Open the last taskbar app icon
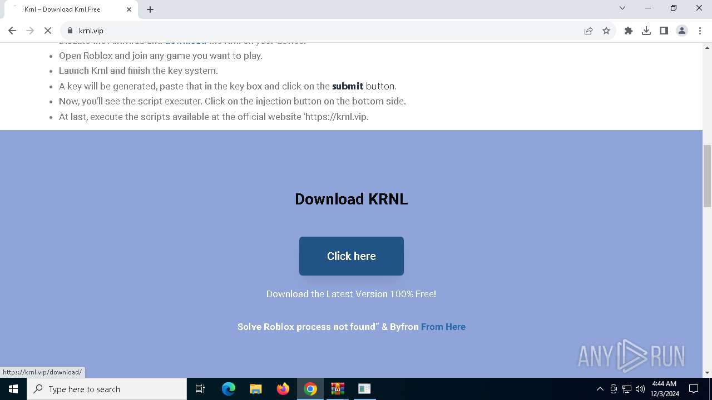The height and width of the screenshot is (400, 712). [x=364, y=389]
